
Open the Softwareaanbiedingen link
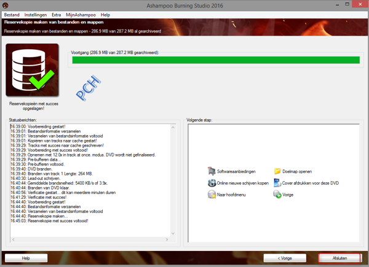(x=236, y=171)
